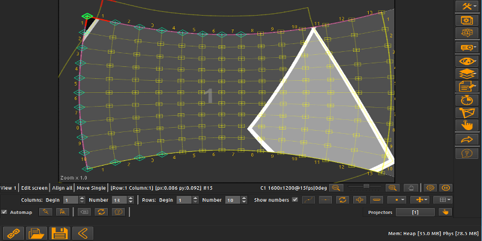Switch to the Edit screen tab
This screenshot has width=482, height=241.
(34, 188)
